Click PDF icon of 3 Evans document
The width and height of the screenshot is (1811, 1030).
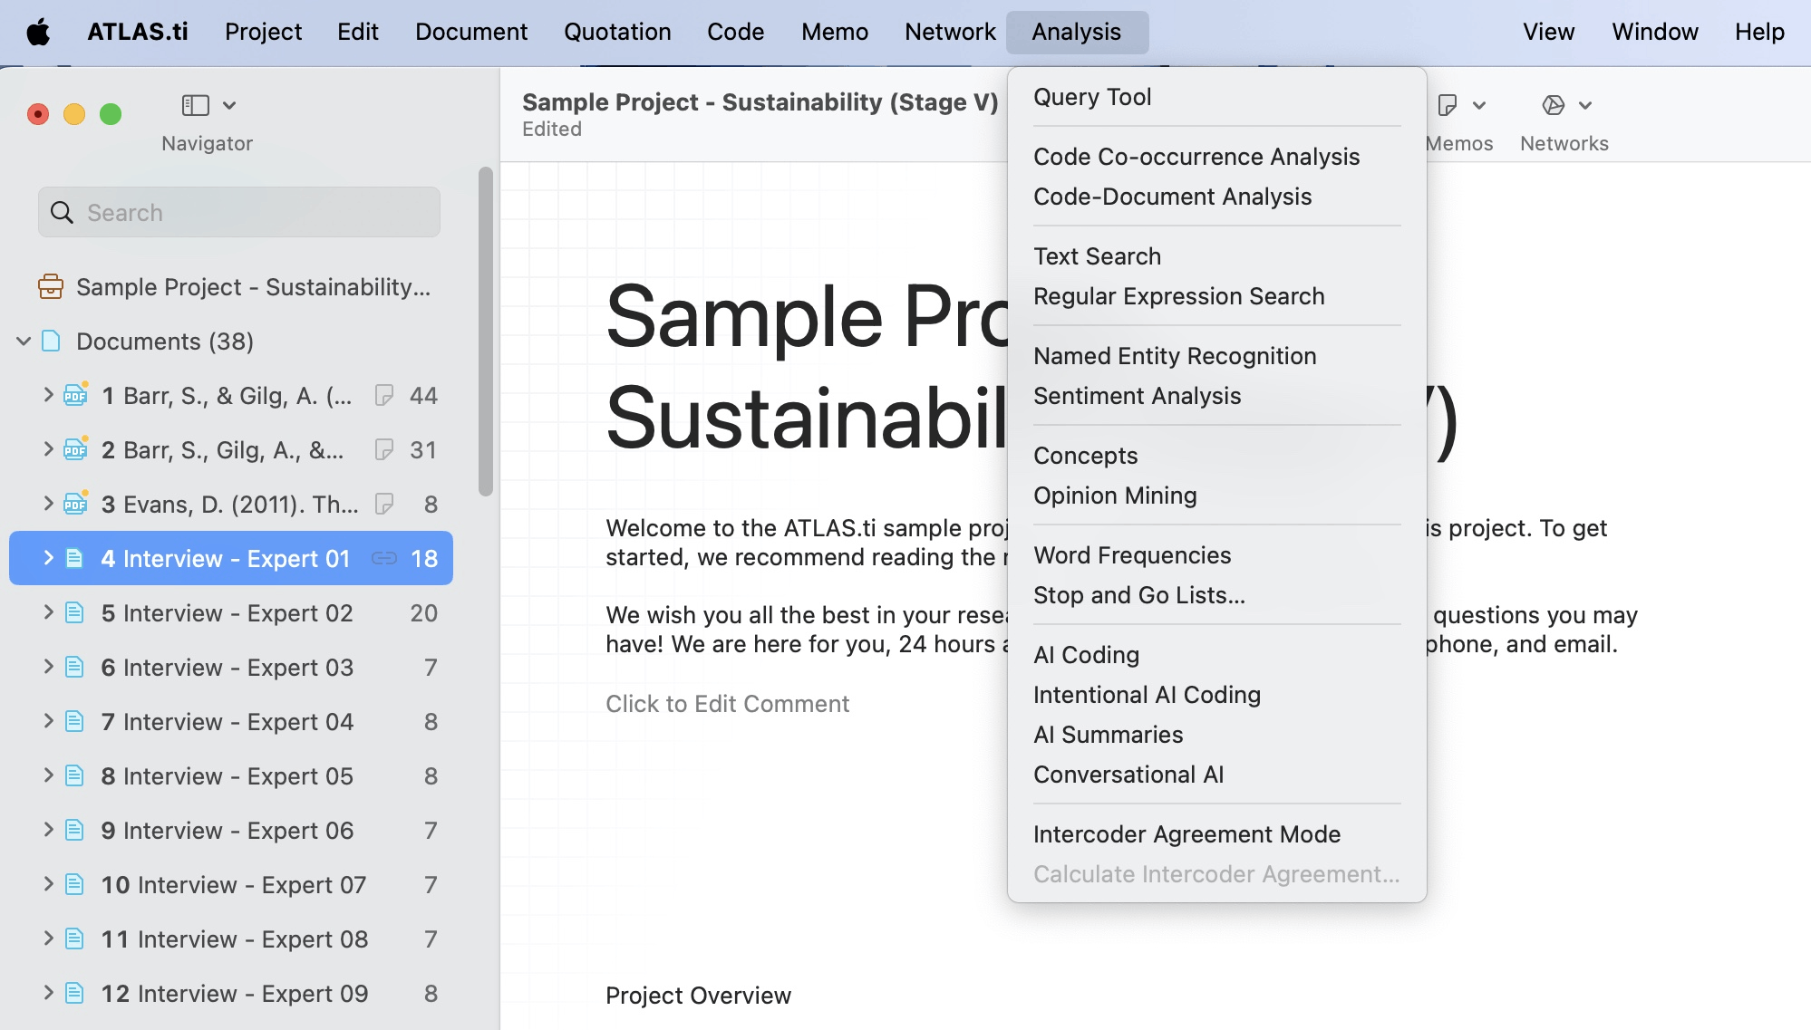[x=76, y=503]
